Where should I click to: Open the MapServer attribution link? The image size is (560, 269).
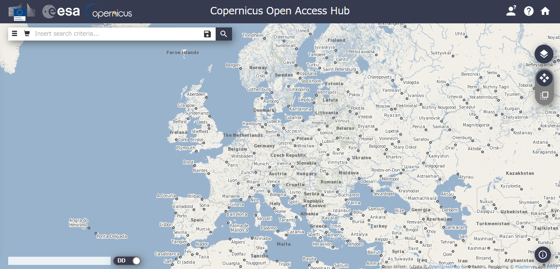click(526, 267)
